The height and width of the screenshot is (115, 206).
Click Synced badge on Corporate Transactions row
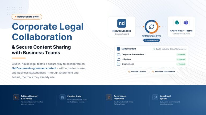(x=181, y=55)
